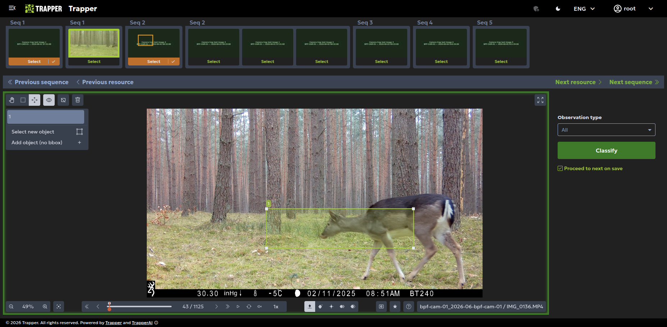Open the notifications status icon in header
Viewport: 667px width, 327px height.
point(536,9)
